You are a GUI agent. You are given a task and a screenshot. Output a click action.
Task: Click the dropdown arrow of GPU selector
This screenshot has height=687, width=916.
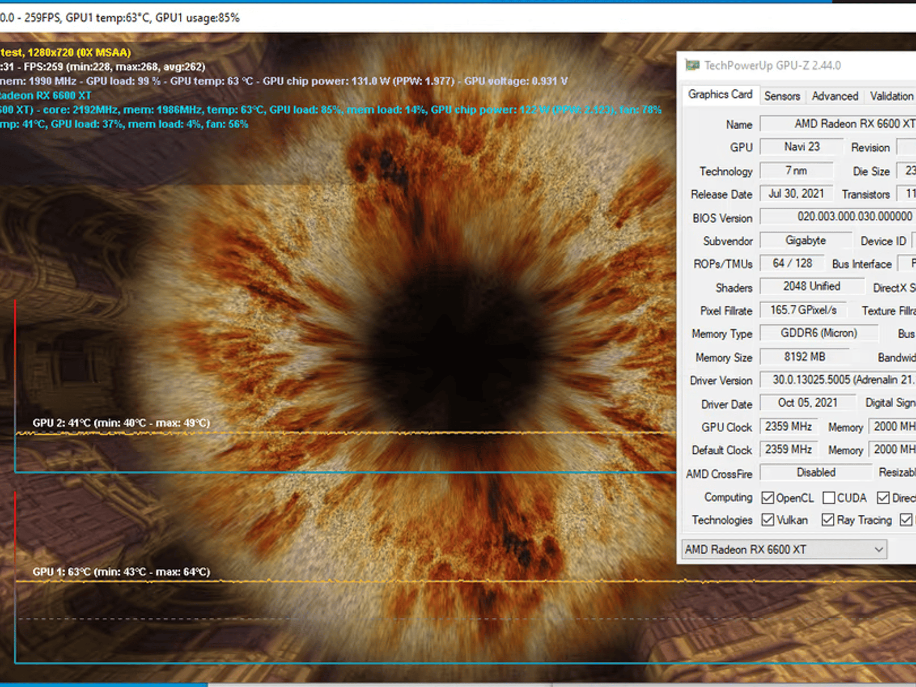[878, 549]
